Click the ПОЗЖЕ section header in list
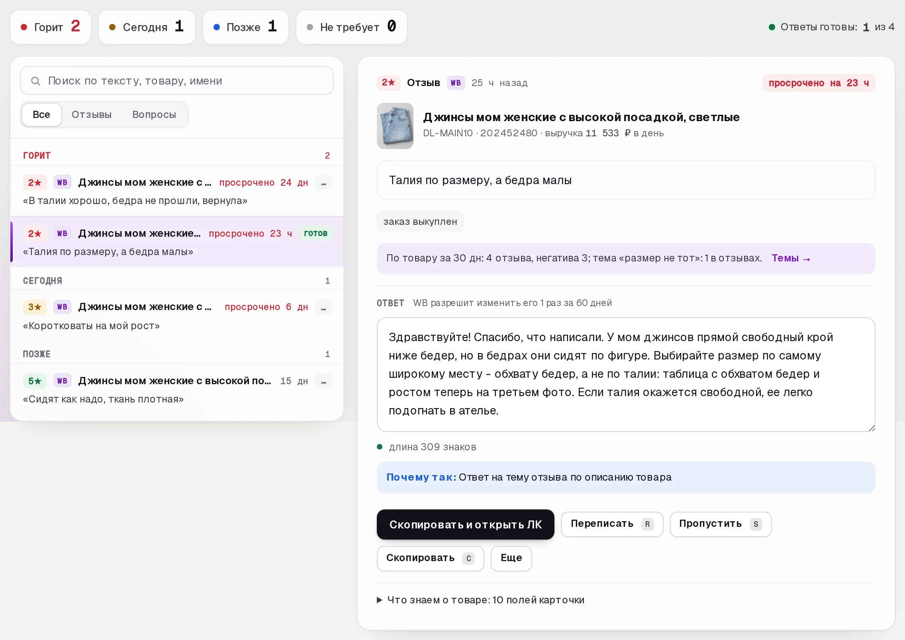This screenshot has height=640, width=905. (37, 354)
